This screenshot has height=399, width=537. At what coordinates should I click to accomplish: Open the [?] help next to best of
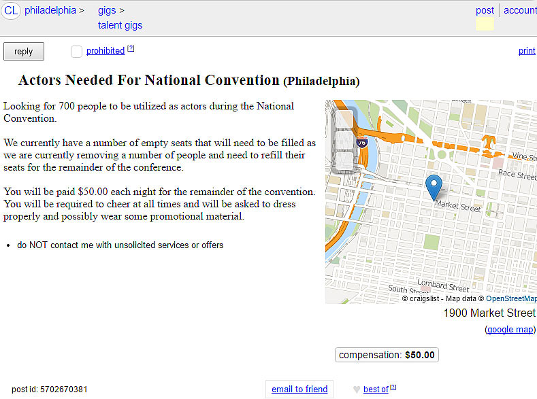[x=393, y=387]
